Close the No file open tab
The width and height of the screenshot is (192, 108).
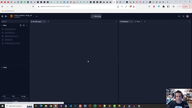coord(45,22)
